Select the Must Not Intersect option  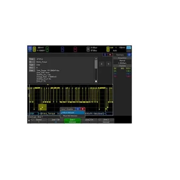tap(73, 116)
